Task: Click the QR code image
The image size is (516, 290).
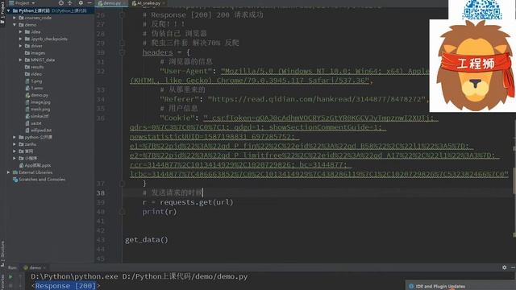Action: tap(482, 10)
